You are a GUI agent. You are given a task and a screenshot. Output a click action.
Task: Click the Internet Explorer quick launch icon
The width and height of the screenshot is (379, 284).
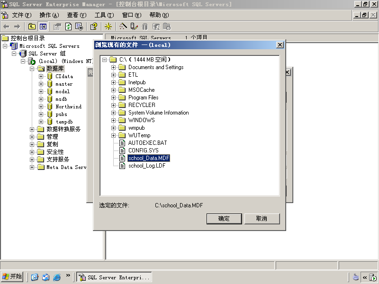click(x=57, y=277)
